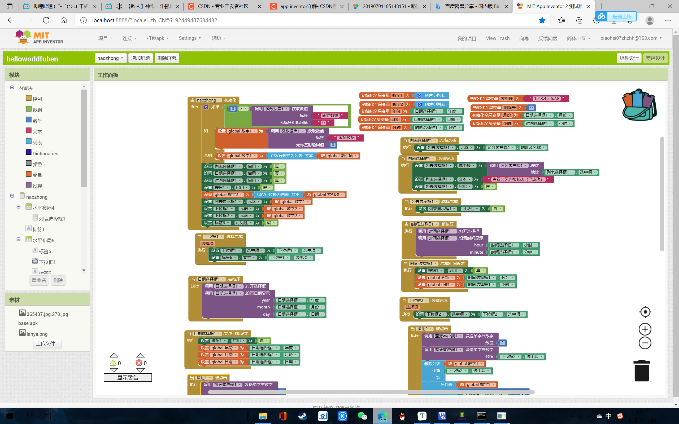Viewport: 679px width, 424px height.
Task: Open Steam from the taskbar
Action: 302,416
